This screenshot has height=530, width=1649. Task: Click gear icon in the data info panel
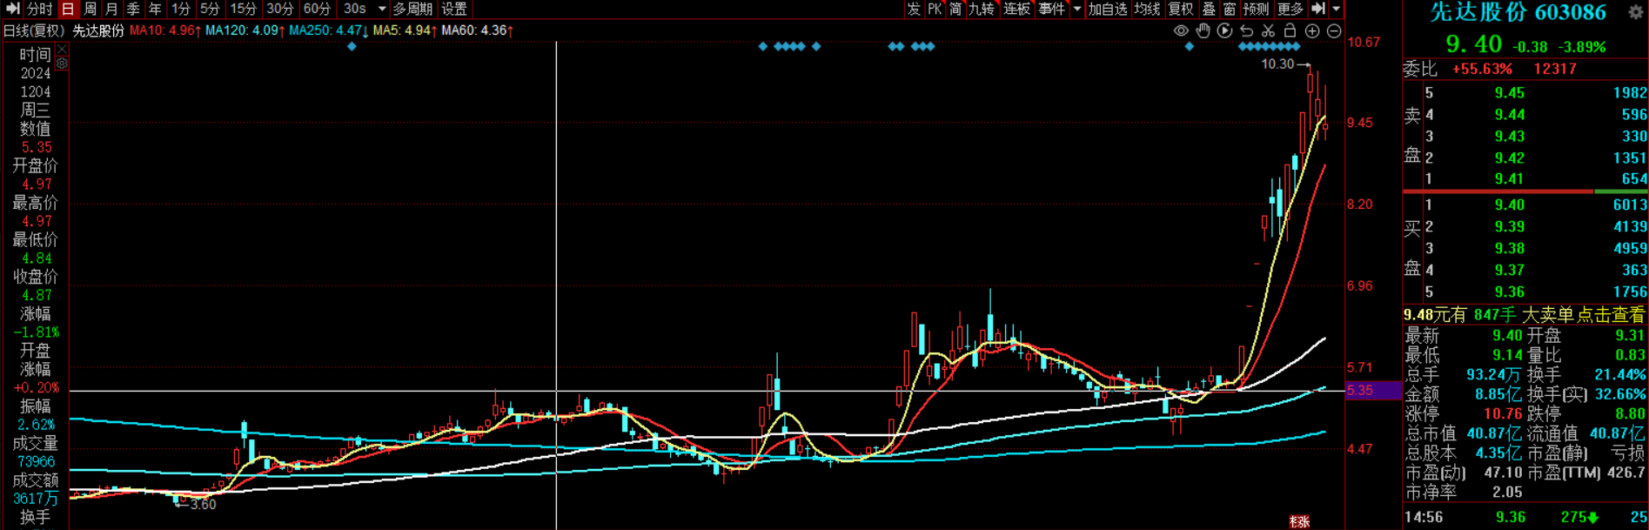point(62,64)
